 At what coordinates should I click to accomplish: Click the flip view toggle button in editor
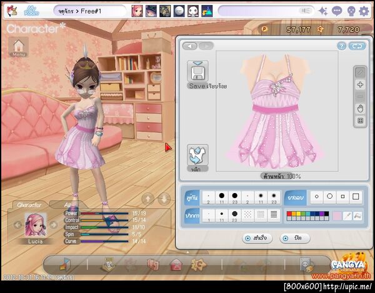[357, 46]
